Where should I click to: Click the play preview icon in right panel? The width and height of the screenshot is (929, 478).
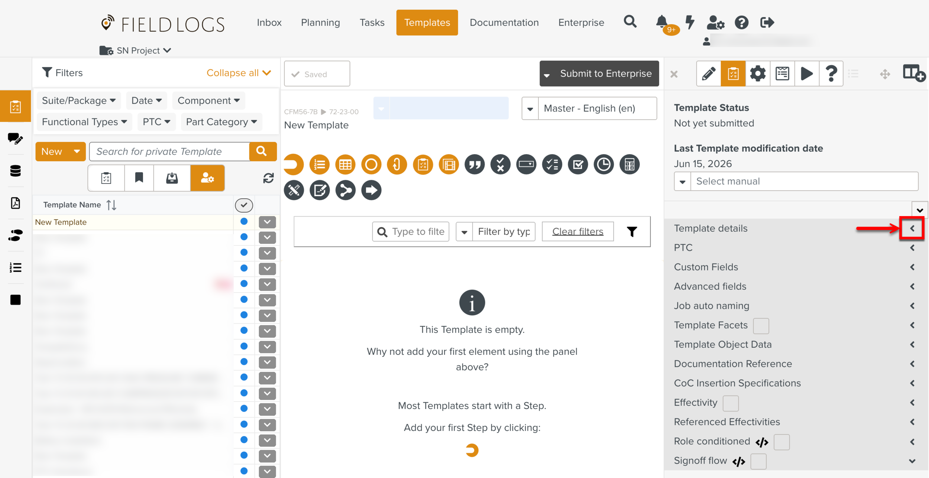tap(807, 74)
